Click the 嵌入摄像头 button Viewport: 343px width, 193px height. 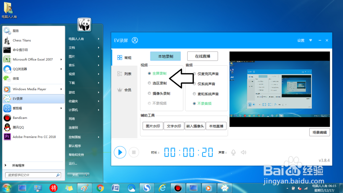[195, 126]
